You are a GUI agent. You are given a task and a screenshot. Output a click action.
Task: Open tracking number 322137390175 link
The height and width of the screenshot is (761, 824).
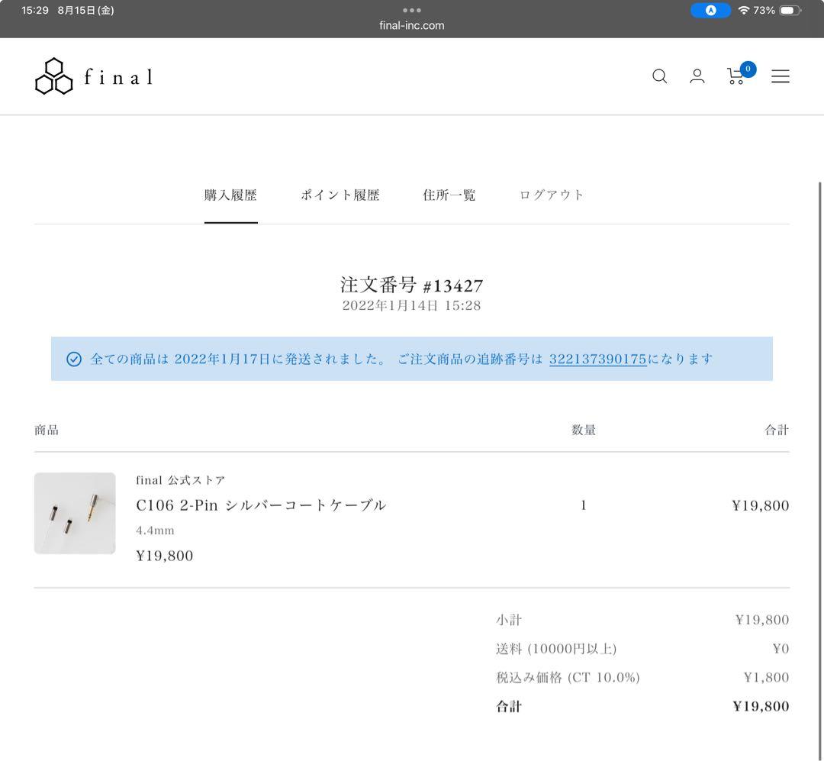tap(597, 359)
